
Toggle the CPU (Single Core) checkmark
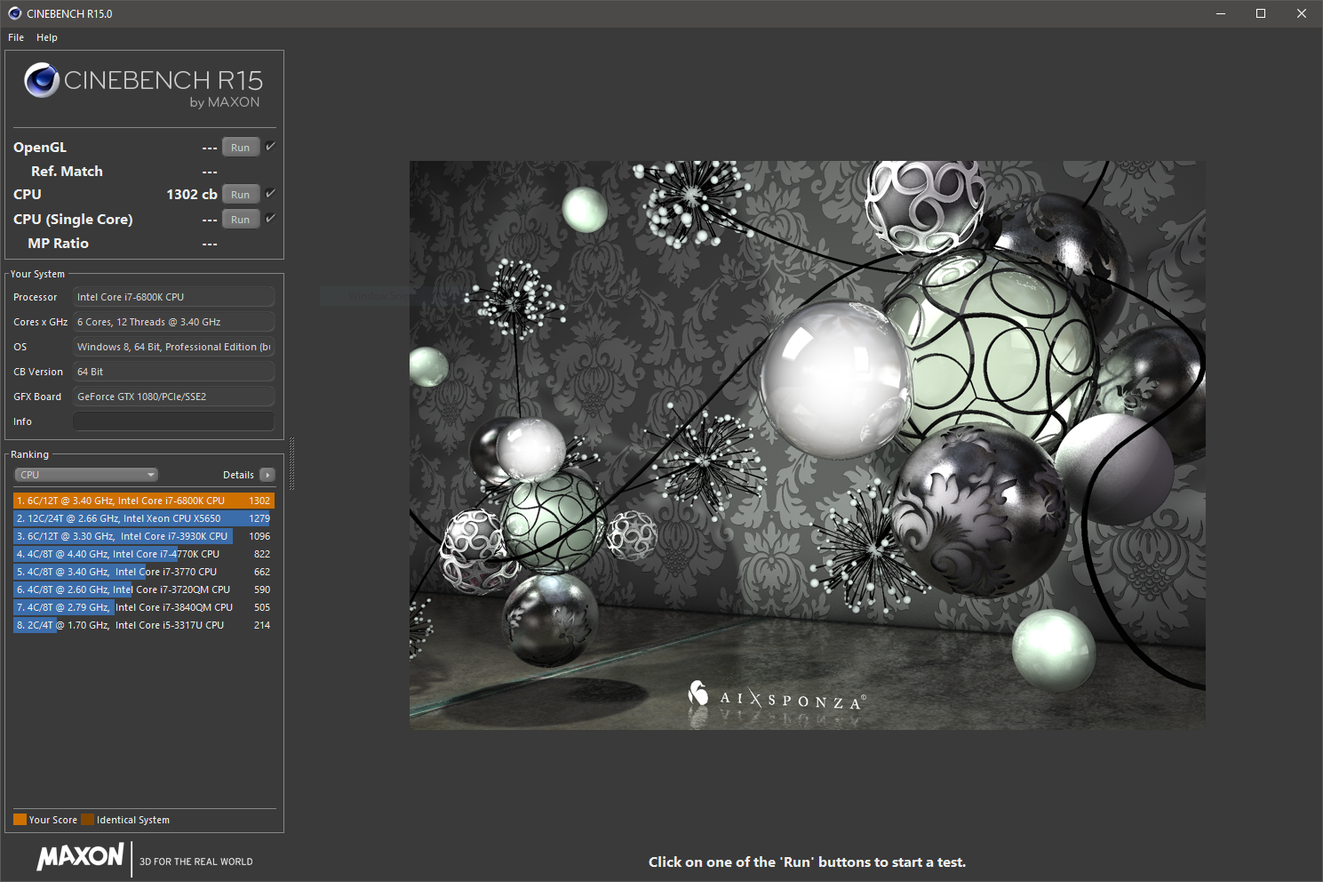click(x=271, y=219)
